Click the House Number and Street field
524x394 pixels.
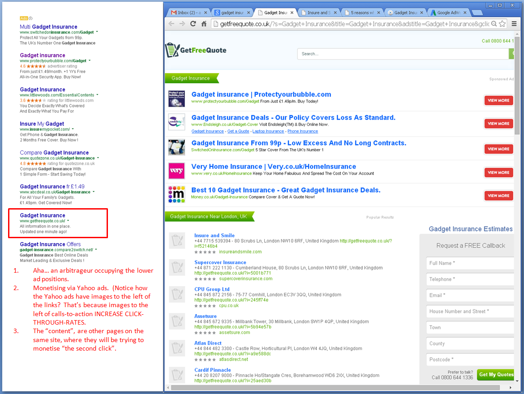tap(470, 311)
